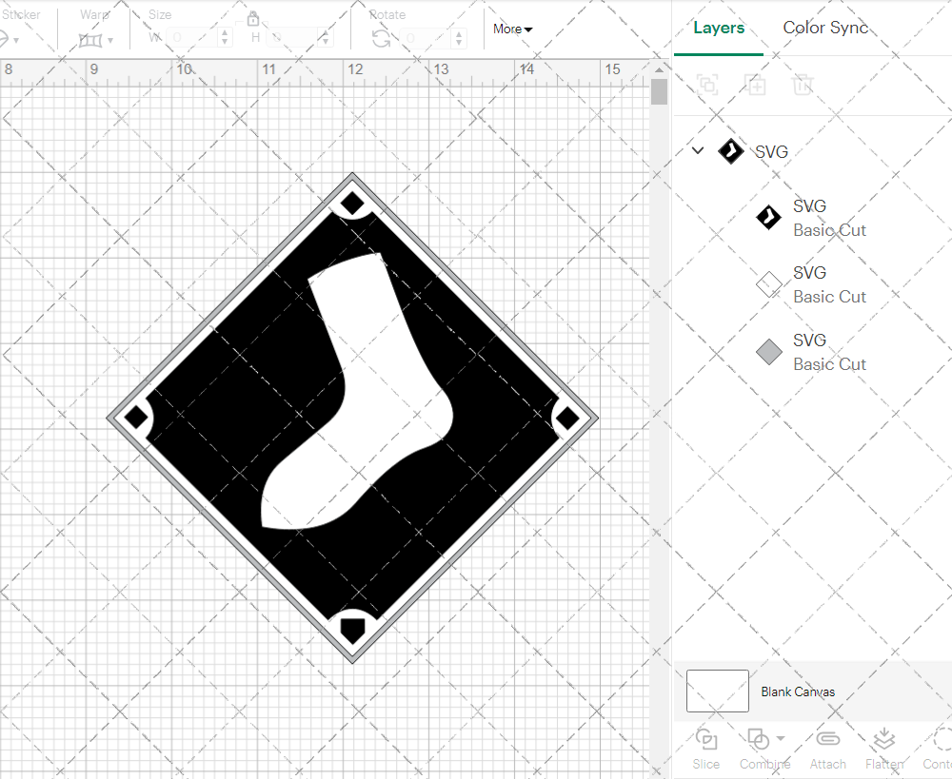Click the Flatten tool

point(884,750)
